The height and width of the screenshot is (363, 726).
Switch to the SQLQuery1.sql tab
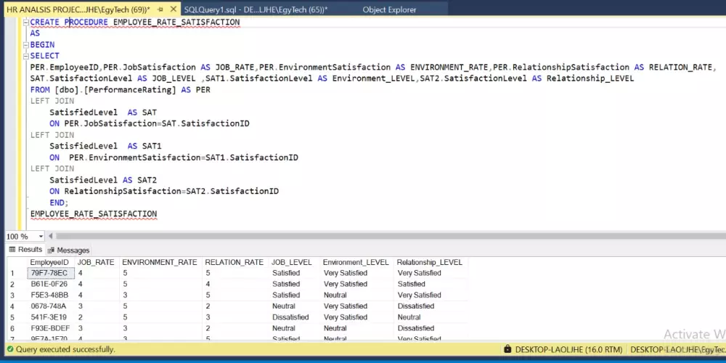(x=256, y=9)
